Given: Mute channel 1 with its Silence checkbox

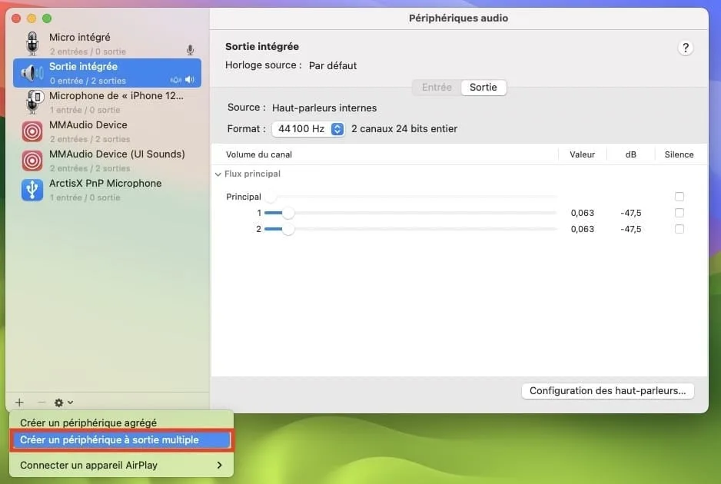Looking at the screenshot, I should [x=679, y=213].
